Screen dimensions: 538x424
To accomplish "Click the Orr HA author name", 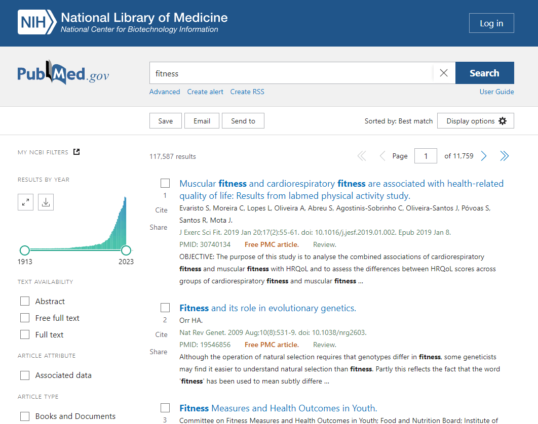I will pyautogui.click(x=191, y=320).
